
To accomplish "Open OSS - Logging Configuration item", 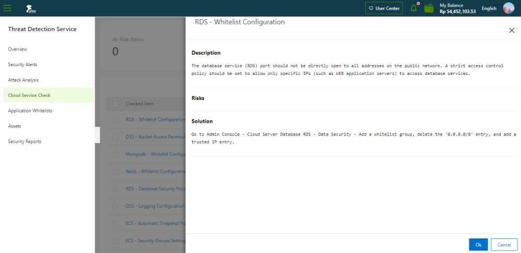I will point(155,206).
